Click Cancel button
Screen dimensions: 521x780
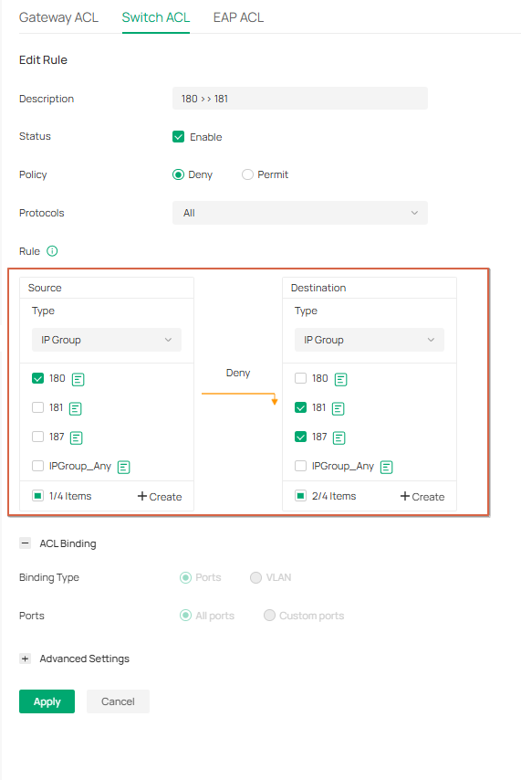[118, 701]
